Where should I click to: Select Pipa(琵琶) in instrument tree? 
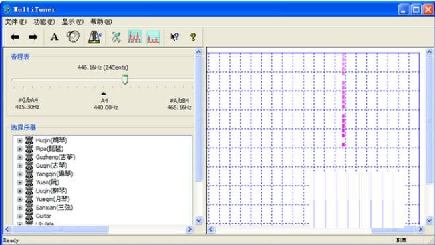coord(49,149)
